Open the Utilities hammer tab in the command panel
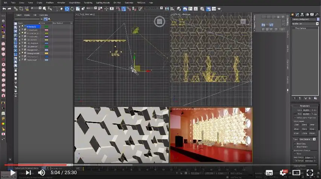The width and height of the screenshot is (321, 179). 317,15
